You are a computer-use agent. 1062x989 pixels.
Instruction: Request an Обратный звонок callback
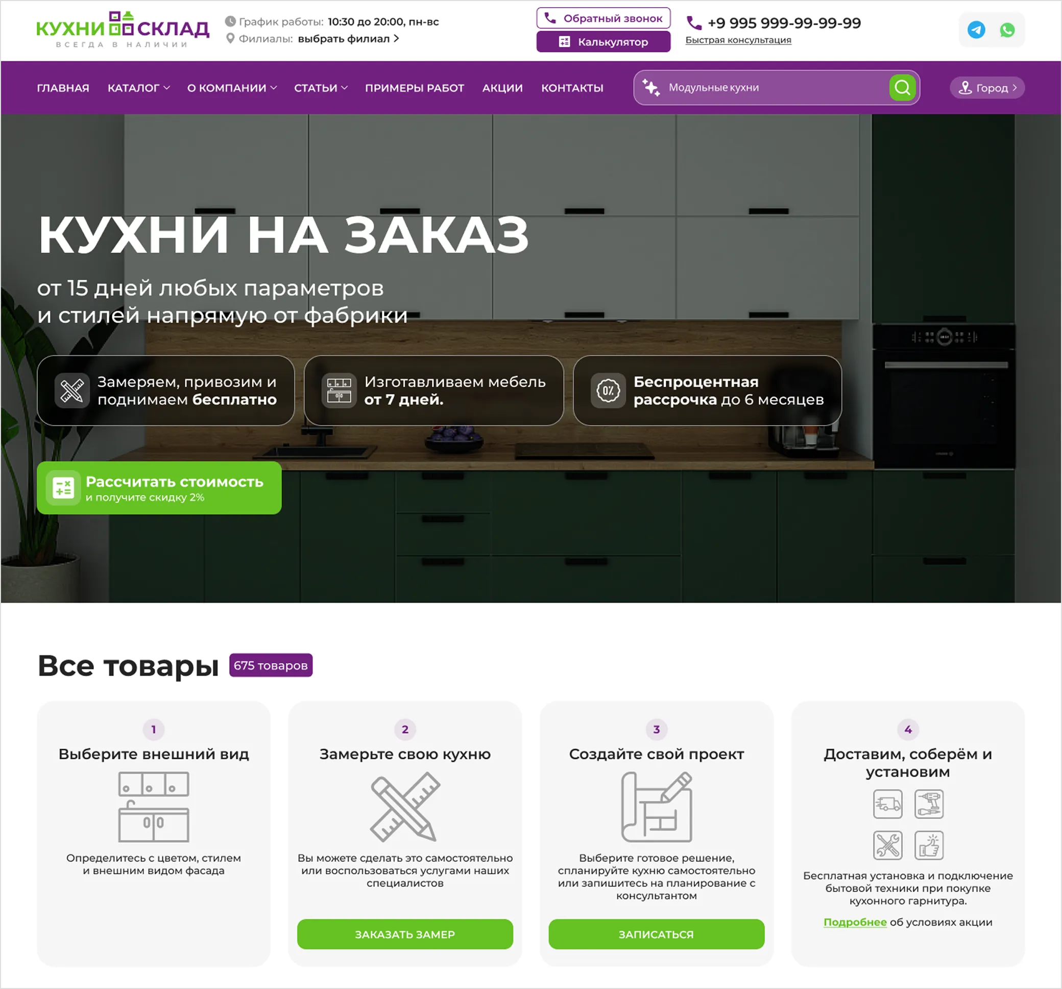coord(604,18)
